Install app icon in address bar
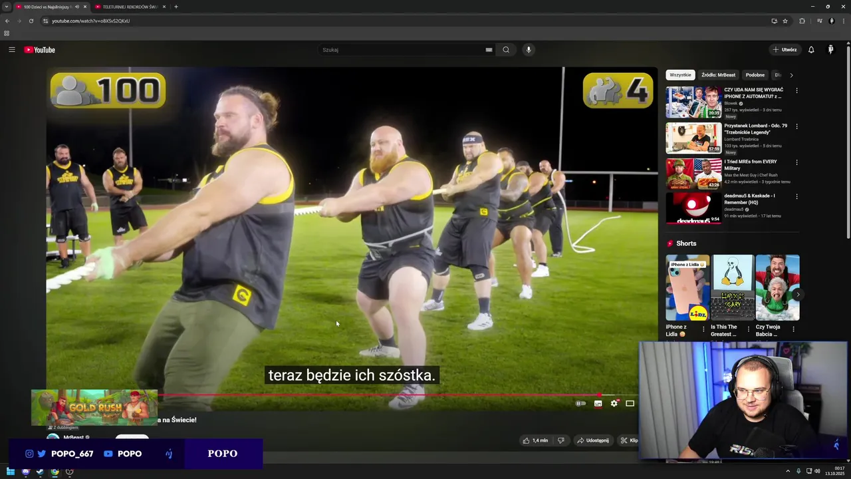This screenshot has width=851, height=479. (x=774, y=21)
